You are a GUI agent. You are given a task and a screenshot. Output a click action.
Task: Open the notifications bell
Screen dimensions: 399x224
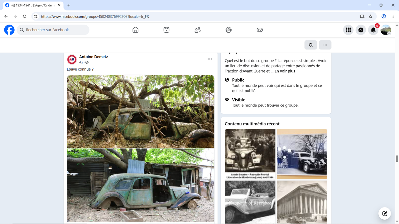[x=373, y=30]
